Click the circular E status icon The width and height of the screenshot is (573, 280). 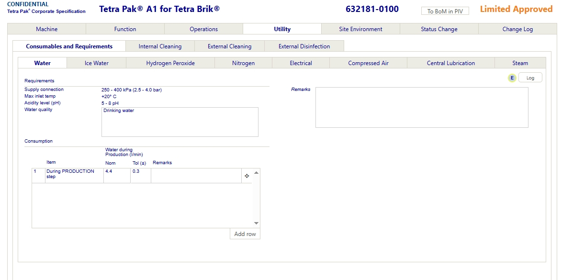pos(512,78)
